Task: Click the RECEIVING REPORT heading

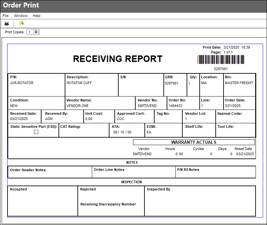Action: point(118,59)
